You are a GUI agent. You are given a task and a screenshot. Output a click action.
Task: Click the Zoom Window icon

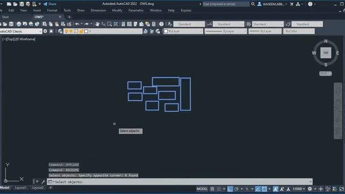[x=109, y=24]
